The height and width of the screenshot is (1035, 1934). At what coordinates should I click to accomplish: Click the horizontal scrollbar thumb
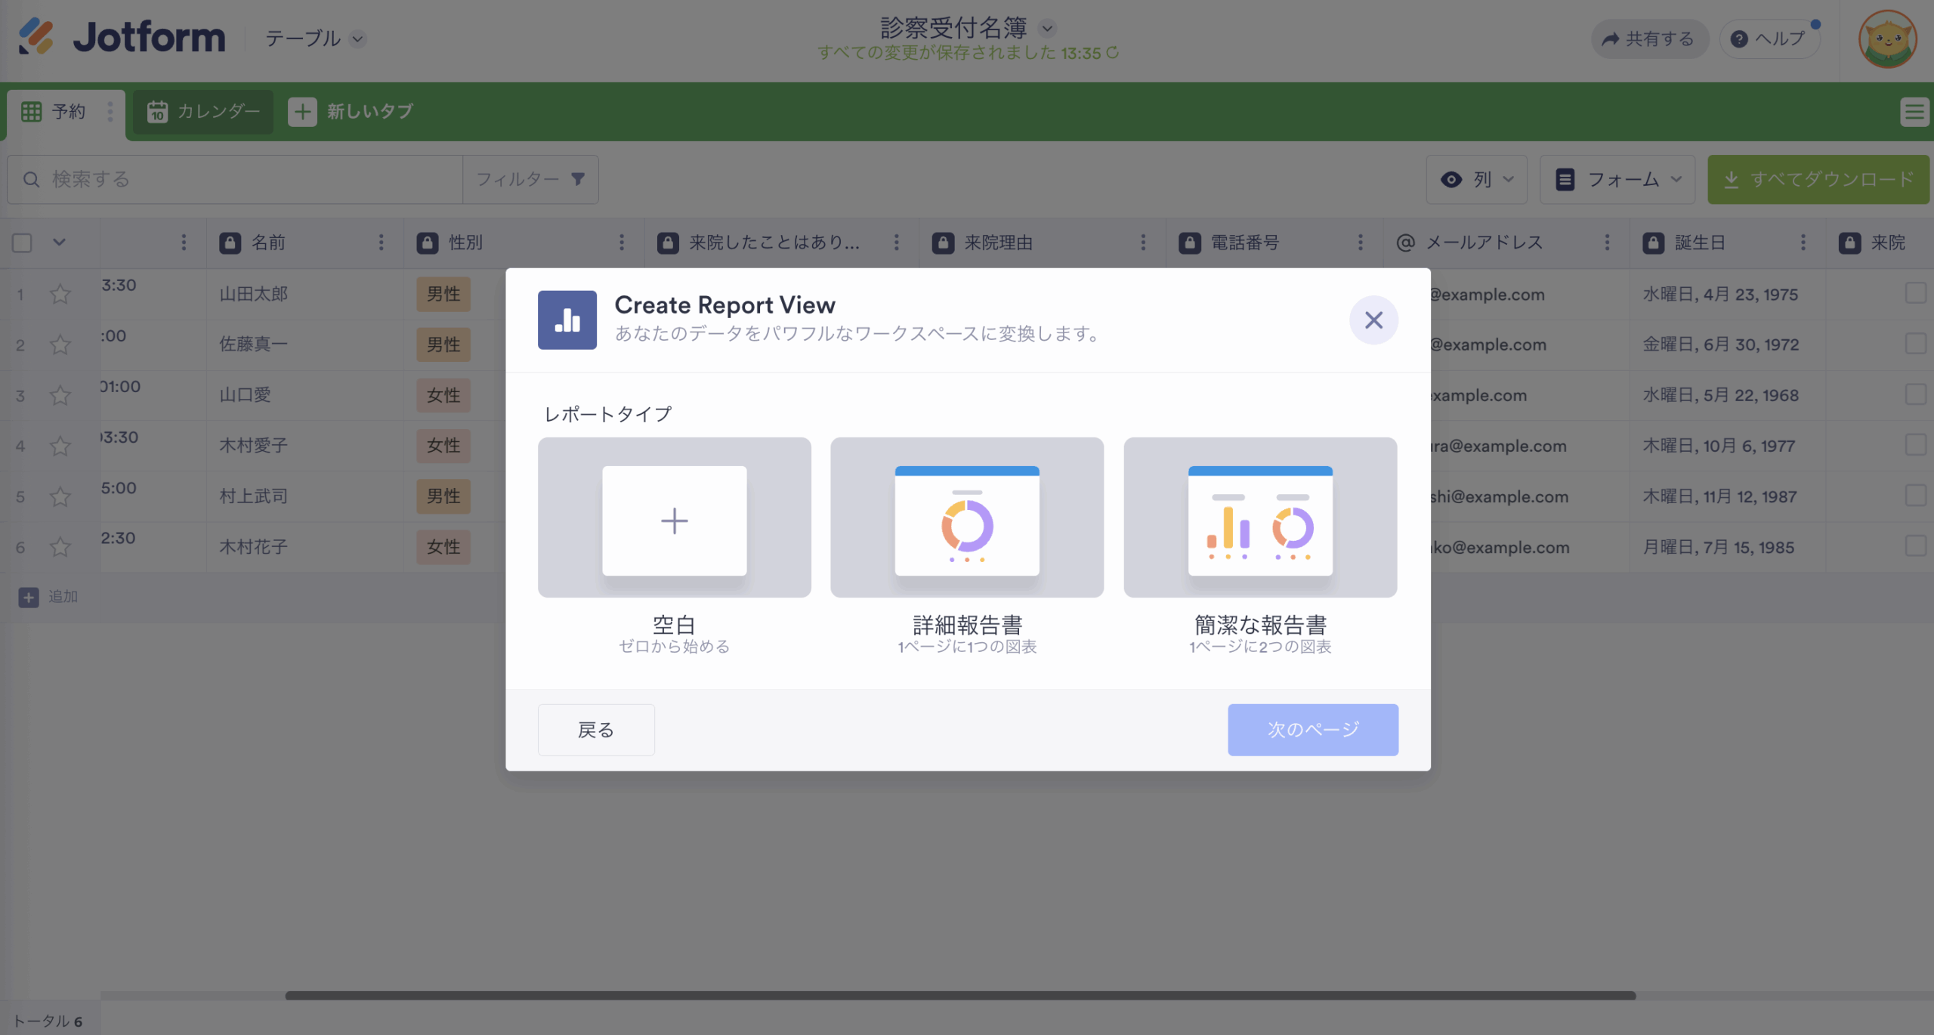coord(960,996)
